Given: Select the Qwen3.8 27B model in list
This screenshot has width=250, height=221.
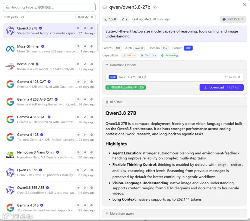Looking at the screenshot, I should [x=50, y=31].
